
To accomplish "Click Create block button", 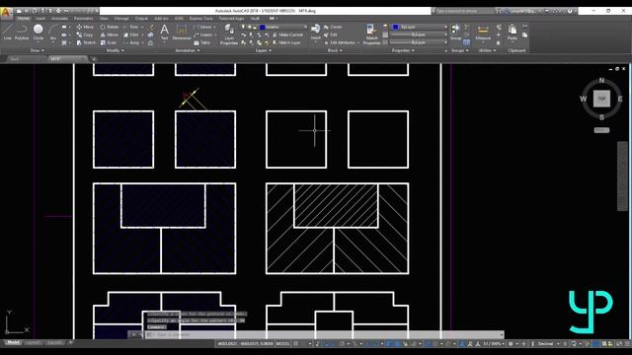I will (x=333, y=27).
